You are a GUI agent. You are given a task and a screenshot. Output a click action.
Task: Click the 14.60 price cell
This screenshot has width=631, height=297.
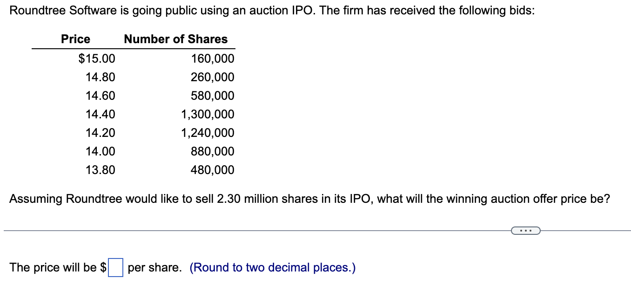[x=101, y=96]
